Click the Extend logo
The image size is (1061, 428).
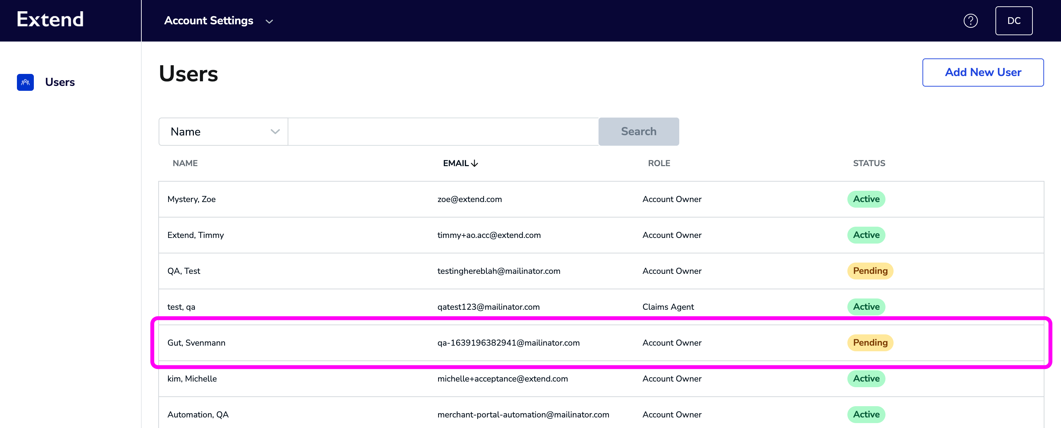tap(50, 19)
